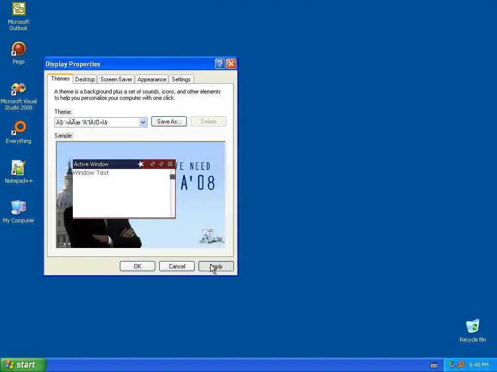Click the keyboard language bar icon
The height and width of the screenshot is (372, 497).
click(x=434, y=365)
